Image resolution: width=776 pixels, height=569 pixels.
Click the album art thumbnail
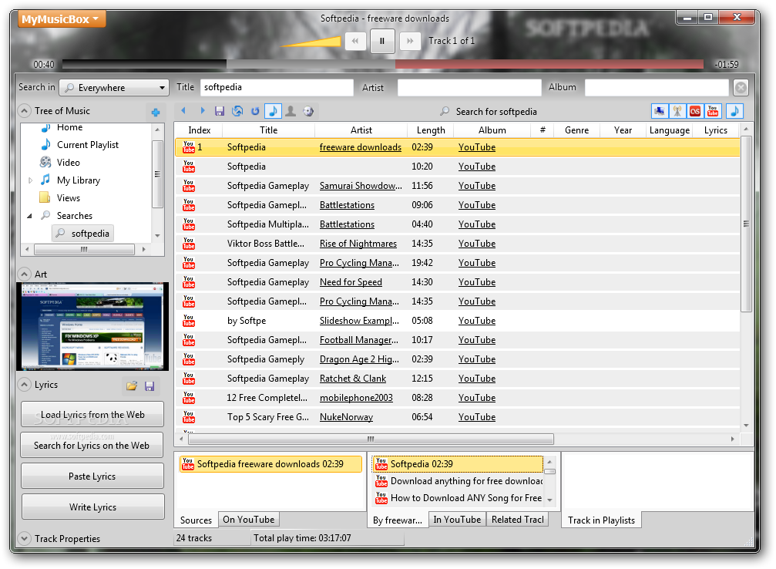tap(92, 326)
